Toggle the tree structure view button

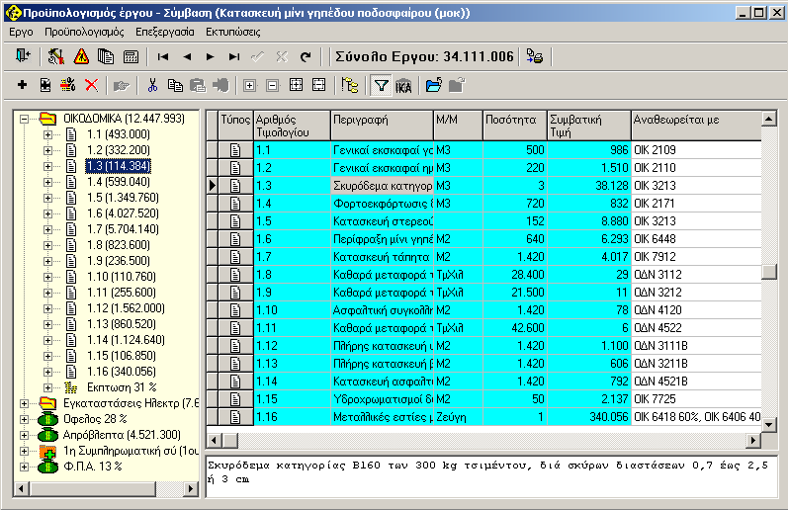coord(349,86)
